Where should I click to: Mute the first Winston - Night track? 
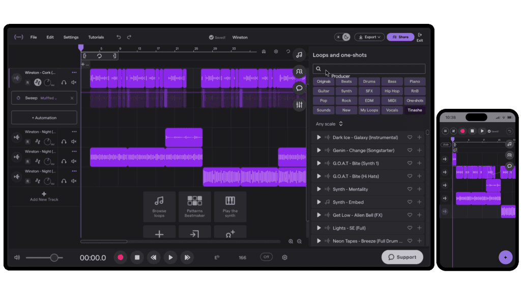click(x=74, y=141)
